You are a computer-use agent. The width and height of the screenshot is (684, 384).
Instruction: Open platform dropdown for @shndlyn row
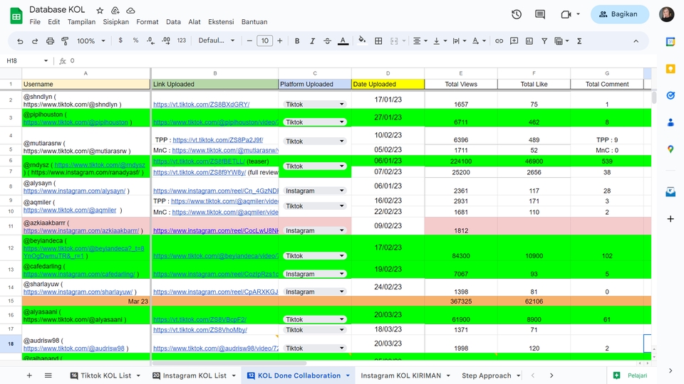click(341, 104)
